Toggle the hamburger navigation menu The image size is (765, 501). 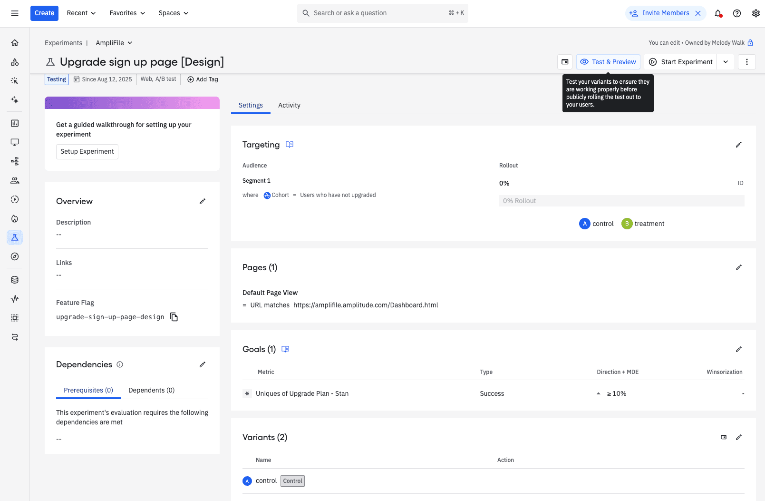[15, 13]
